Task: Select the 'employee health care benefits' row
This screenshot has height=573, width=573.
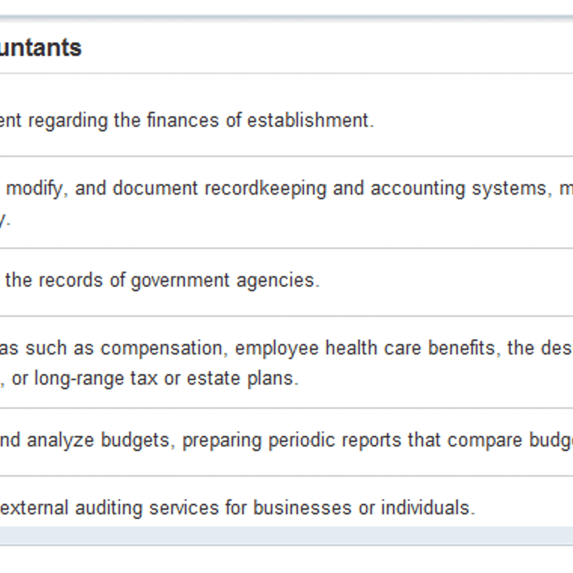Action: point(286,362)
